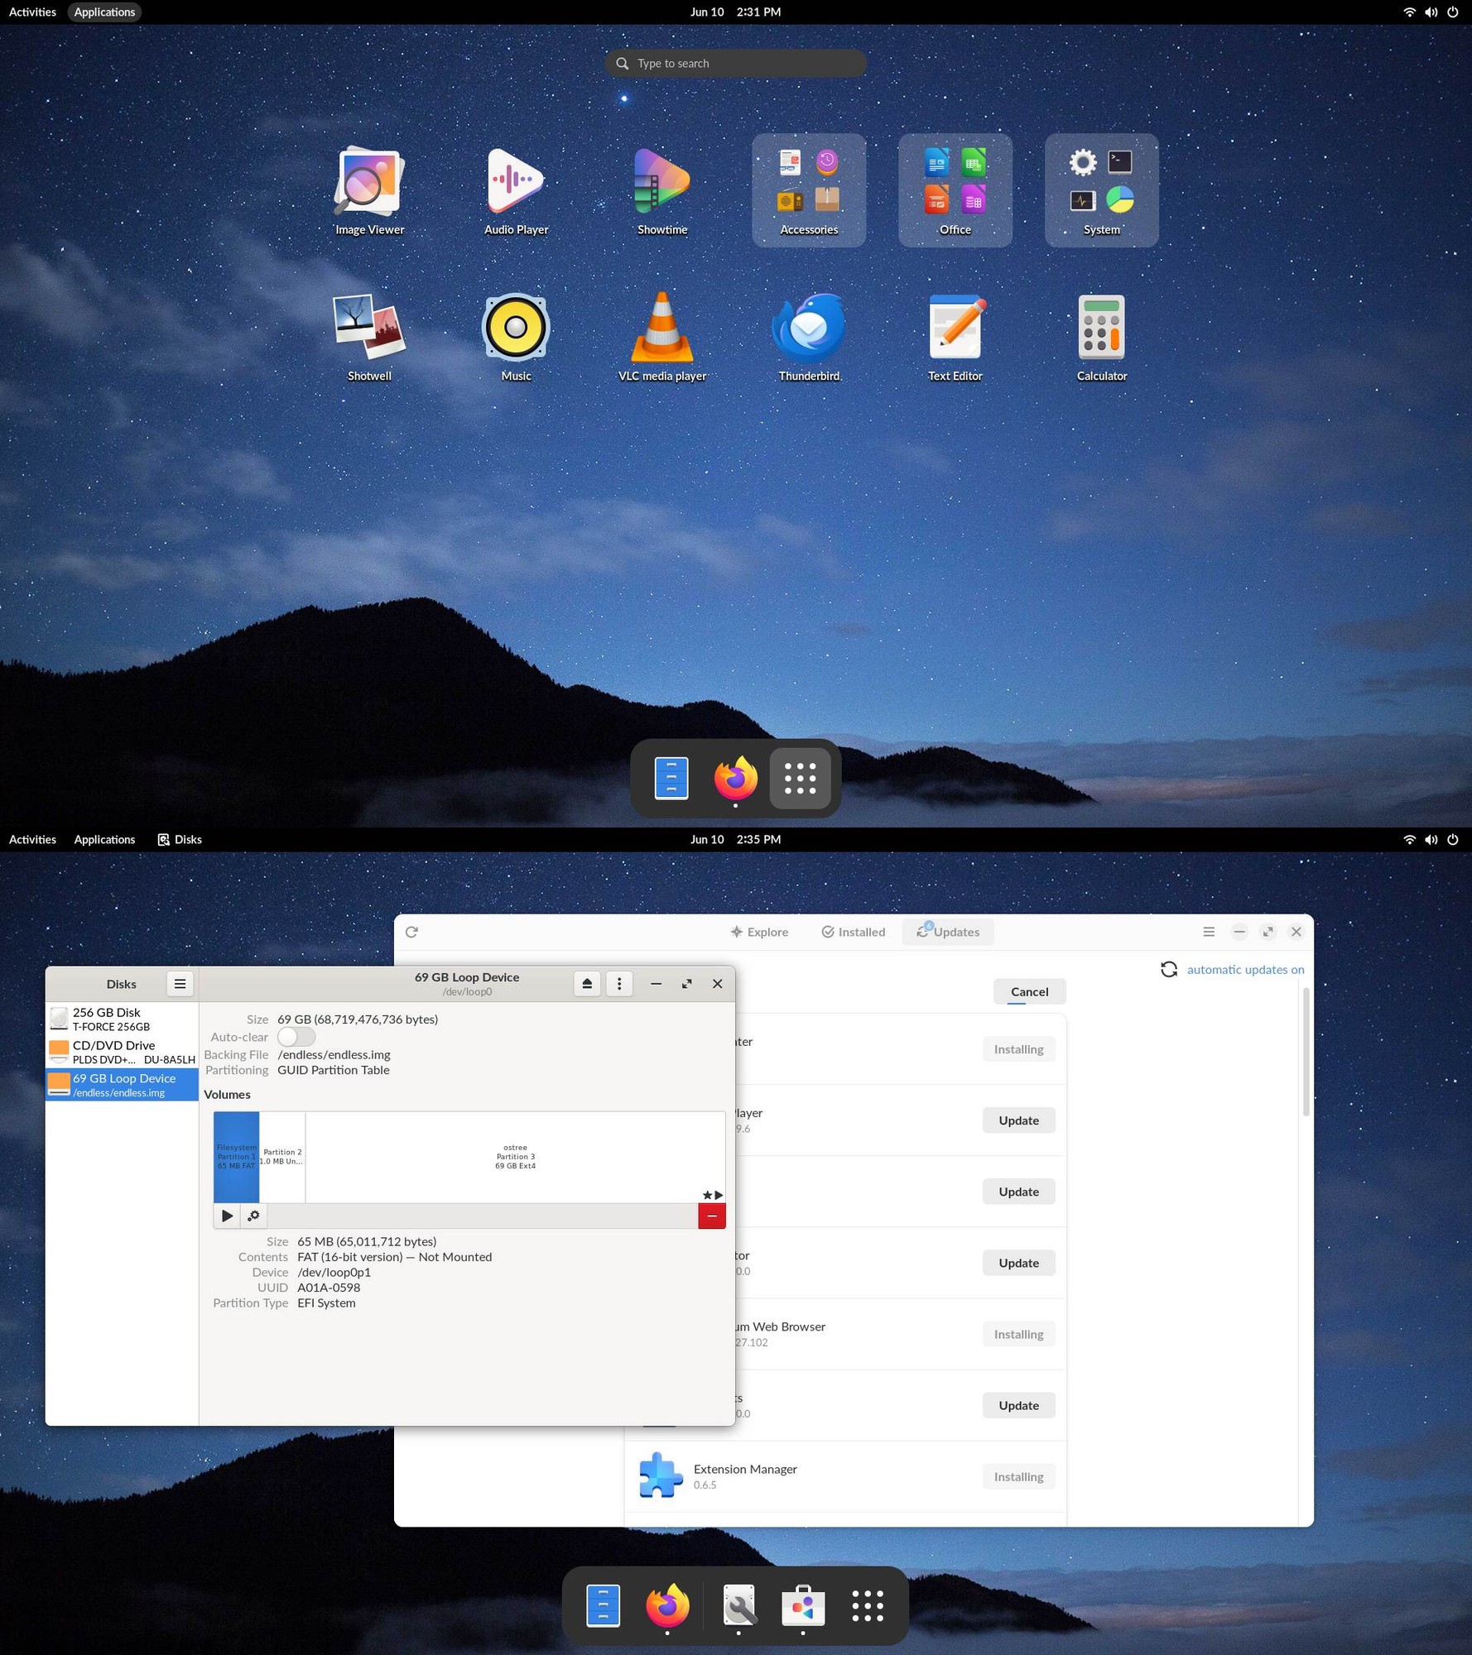Click the 69 GB Loop Device window title

pos(467,977)
